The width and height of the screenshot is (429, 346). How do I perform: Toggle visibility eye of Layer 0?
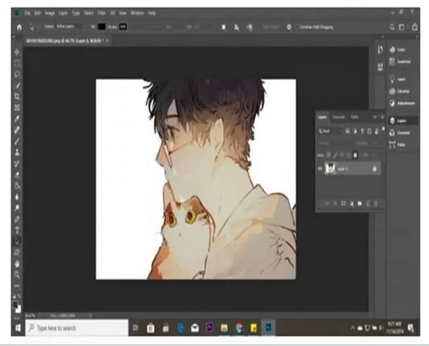[320, 169]
